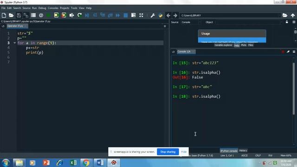Maximize the current pane icon

tap(133, 15)
